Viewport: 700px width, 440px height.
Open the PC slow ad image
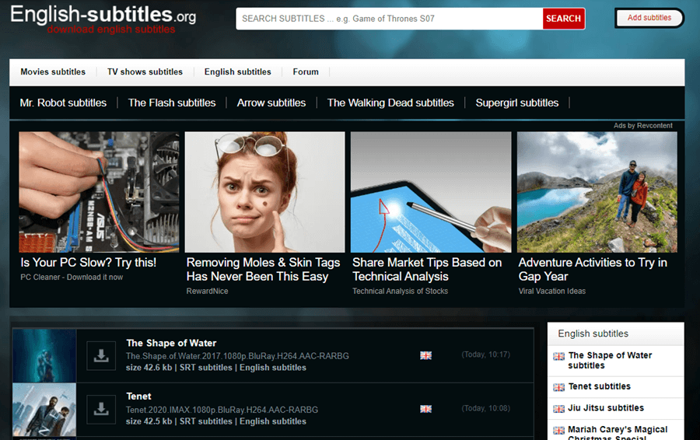99,192
